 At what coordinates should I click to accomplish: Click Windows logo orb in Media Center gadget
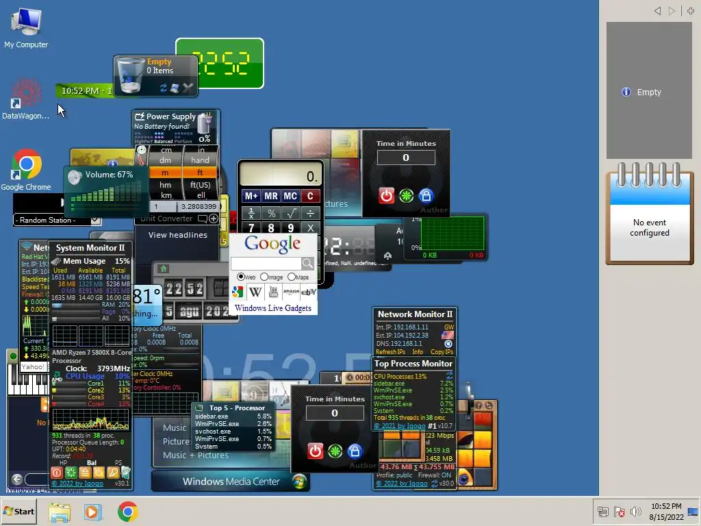click(x=299, y=481)
